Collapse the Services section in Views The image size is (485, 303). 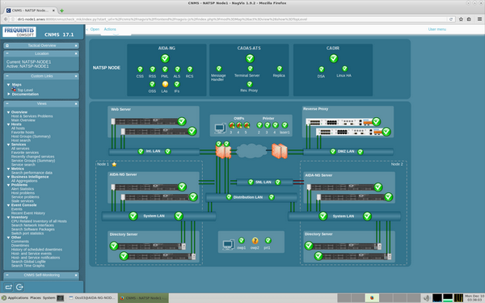(8, 145)
